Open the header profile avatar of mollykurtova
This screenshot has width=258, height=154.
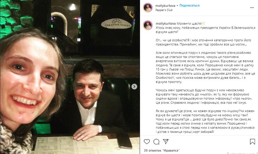148,7
